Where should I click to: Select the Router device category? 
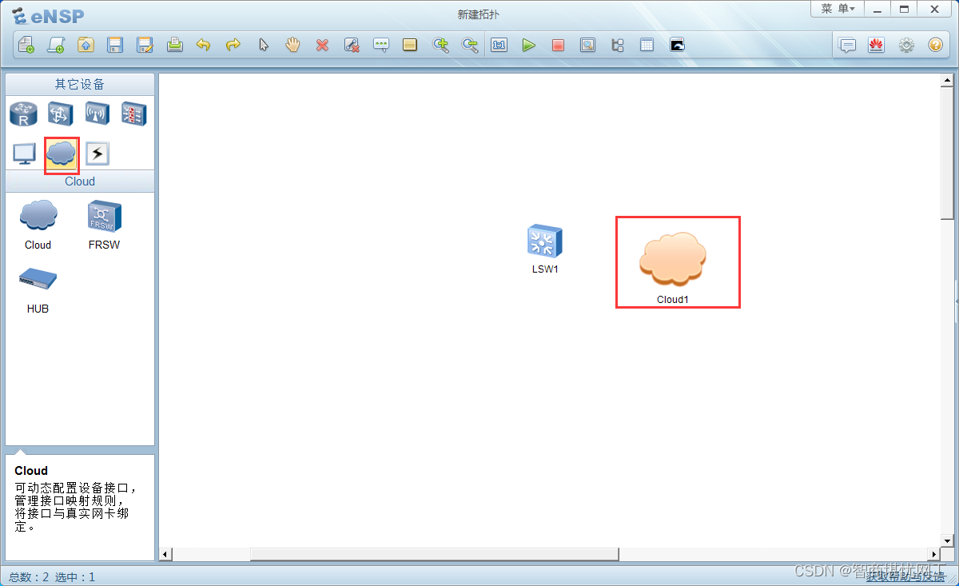coord(23,114)
